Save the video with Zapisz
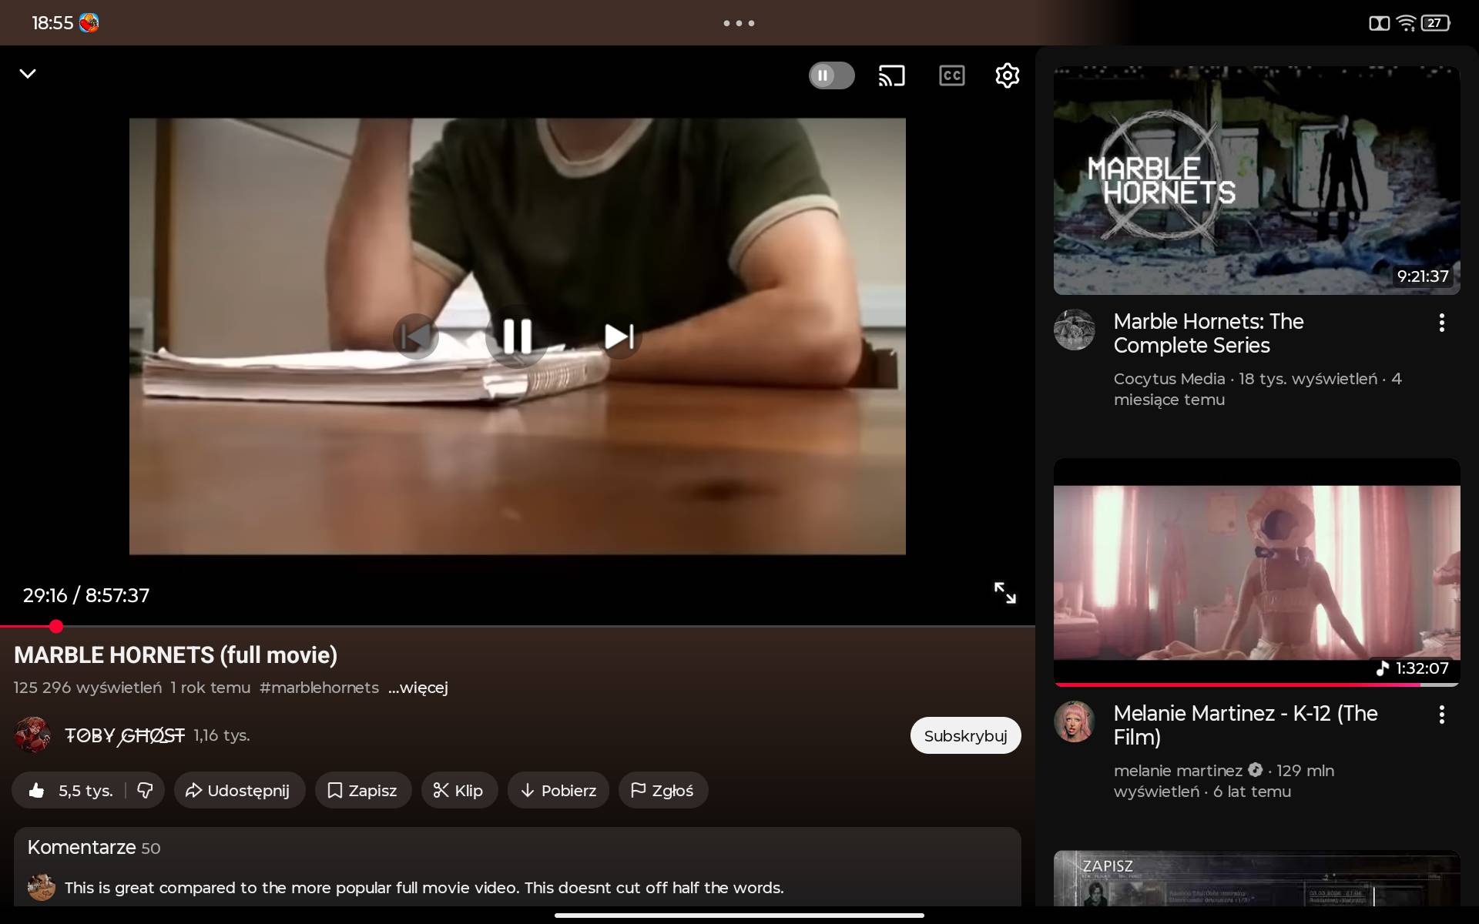 363,790
